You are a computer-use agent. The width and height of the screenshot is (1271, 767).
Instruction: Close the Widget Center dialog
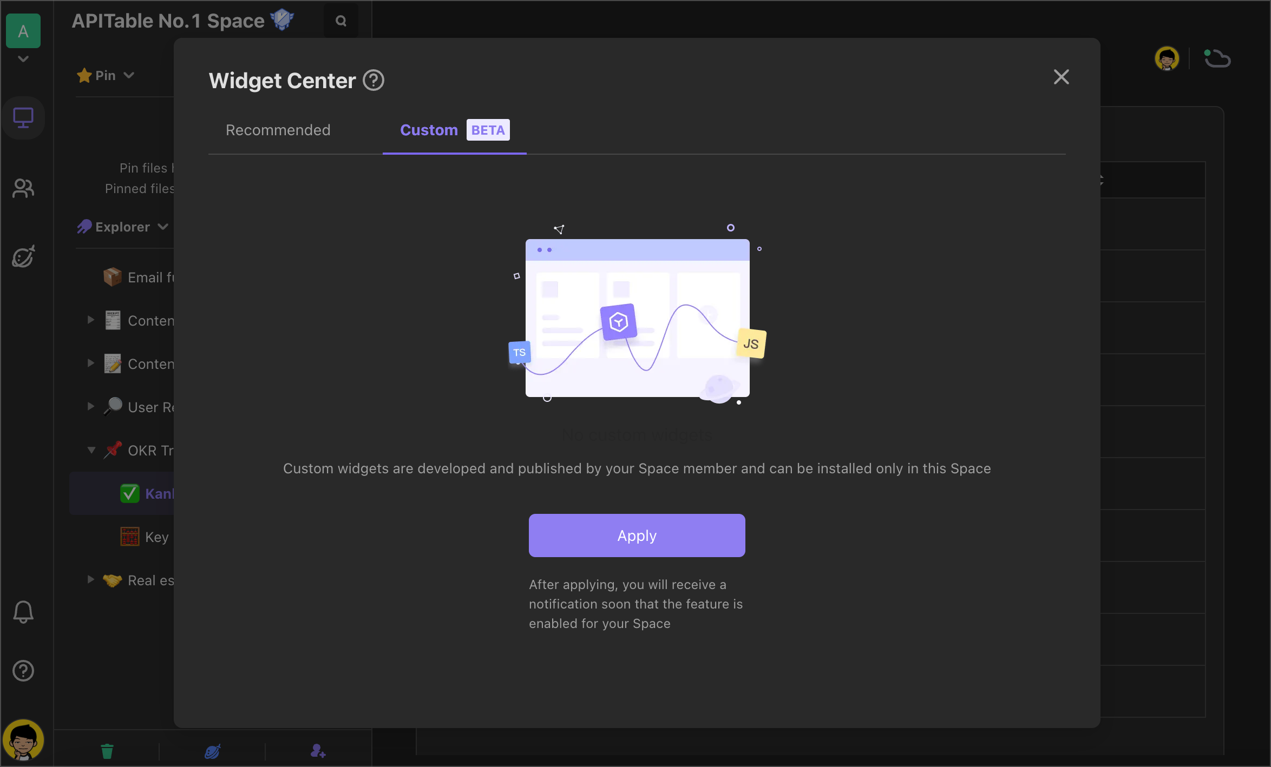pos(1061,77)
